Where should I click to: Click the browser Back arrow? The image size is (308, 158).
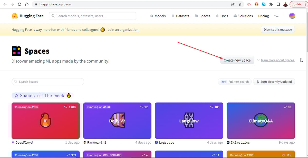coord(5,4)
